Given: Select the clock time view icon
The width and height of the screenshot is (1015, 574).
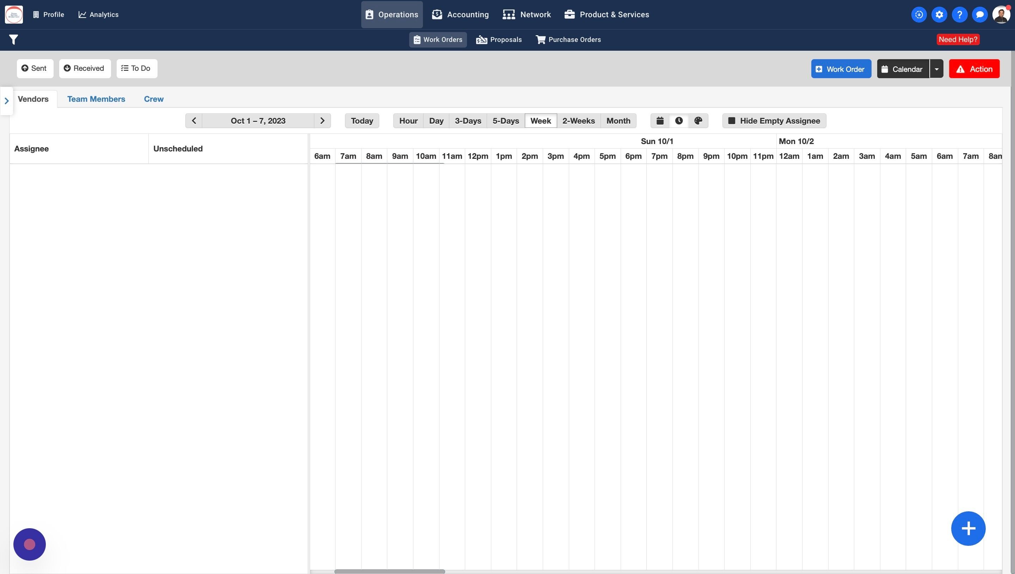Looking at the screenshot, I should (678, 121).
